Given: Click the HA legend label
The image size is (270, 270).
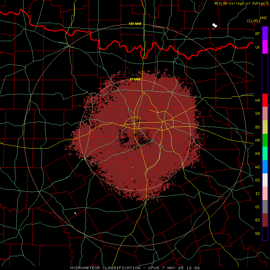Looking at the screenshot, I should 257,100.
